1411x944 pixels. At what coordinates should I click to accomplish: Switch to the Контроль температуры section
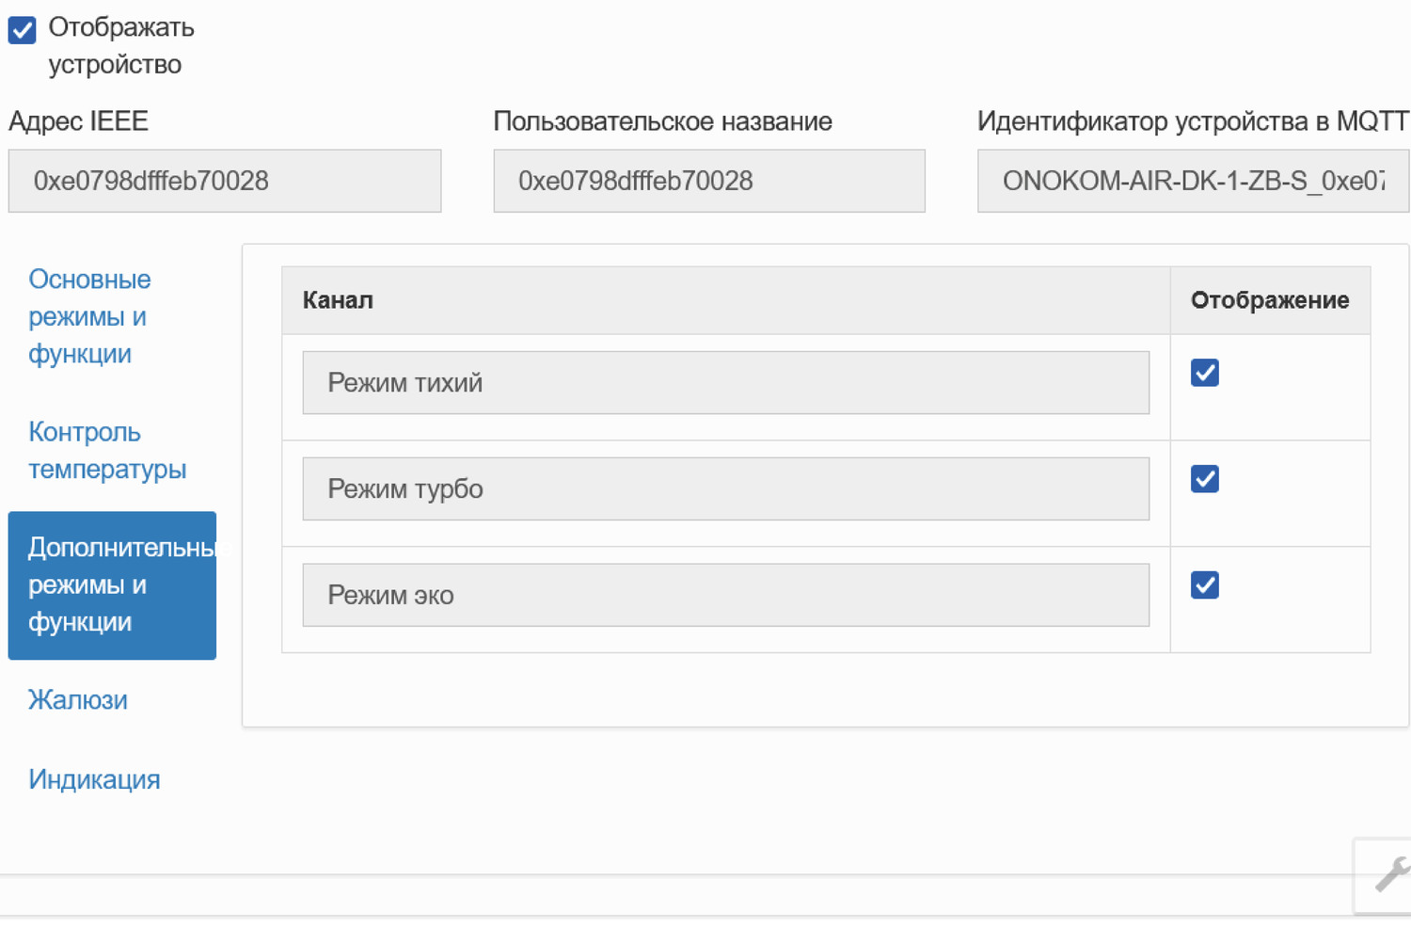pos(106,450)
